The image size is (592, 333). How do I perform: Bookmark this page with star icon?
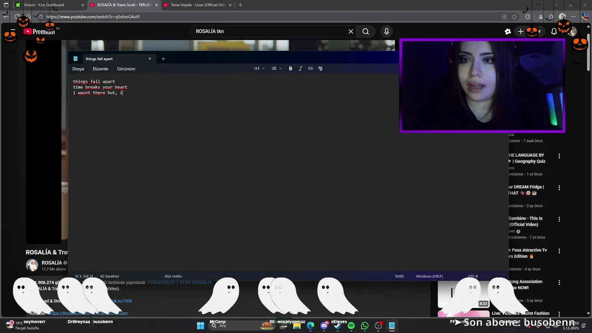514,17
